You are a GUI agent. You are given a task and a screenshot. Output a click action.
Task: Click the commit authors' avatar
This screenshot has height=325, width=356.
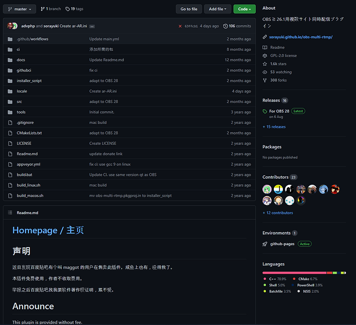pyautogui.click(x=12, y=26)
